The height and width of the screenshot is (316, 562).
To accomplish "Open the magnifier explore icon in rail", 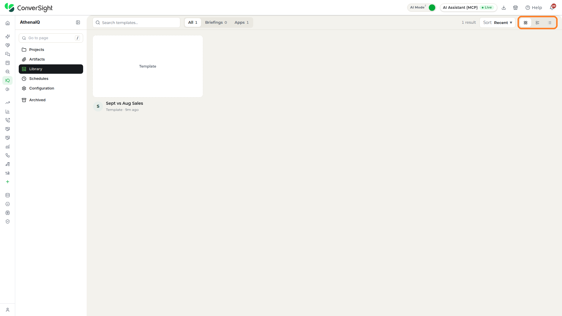I will 8,72.
